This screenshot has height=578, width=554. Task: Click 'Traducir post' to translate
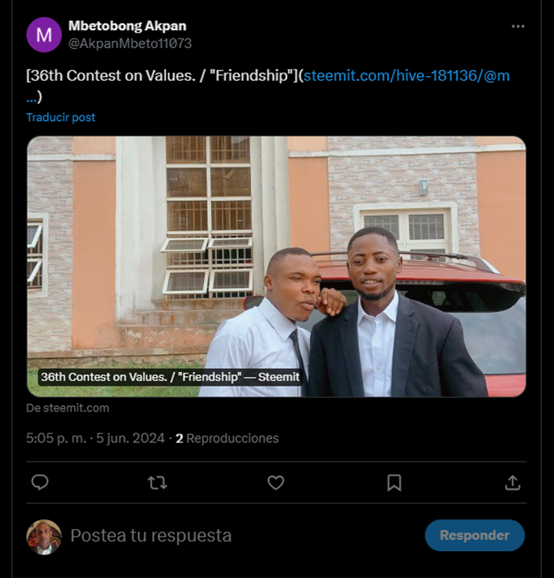click(61, 117)
